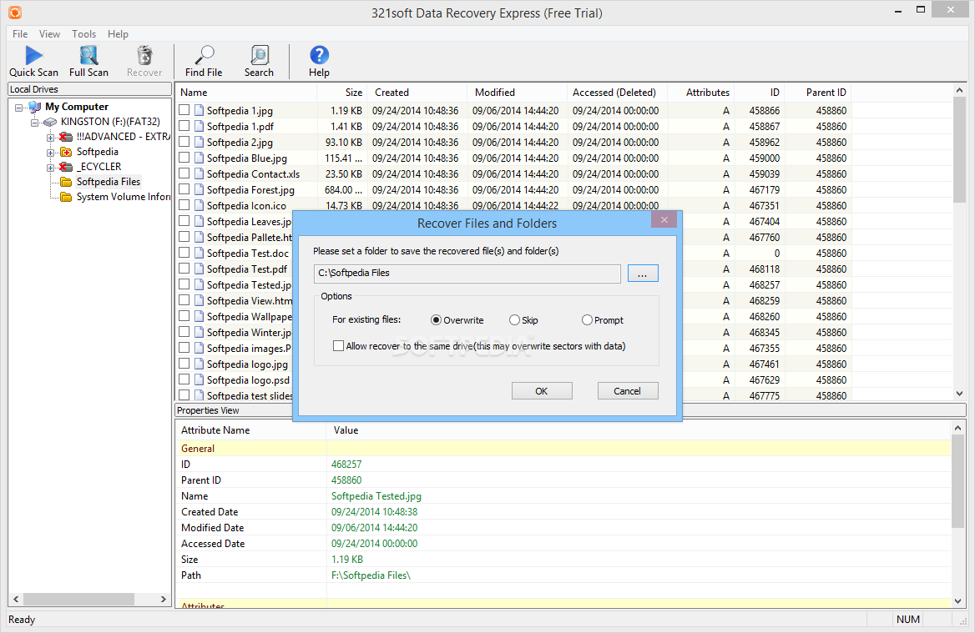Collapse the My Computer tree node
Viewport: 975px width, 633px height.
coord(18,108)
